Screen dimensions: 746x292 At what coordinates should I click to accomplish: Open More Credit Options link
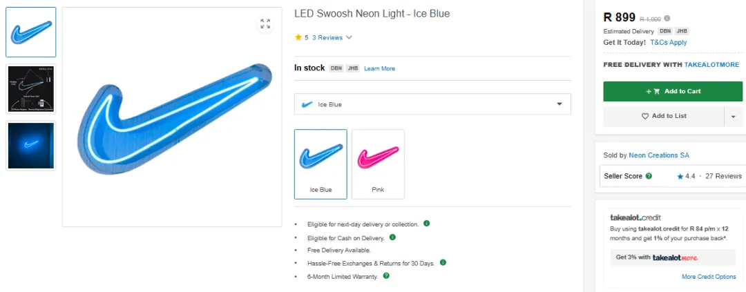(x=709, y=277)
